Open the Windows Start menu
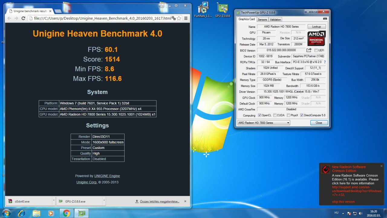The height and width of the screenshot is (218, 387). click(6, 213)
